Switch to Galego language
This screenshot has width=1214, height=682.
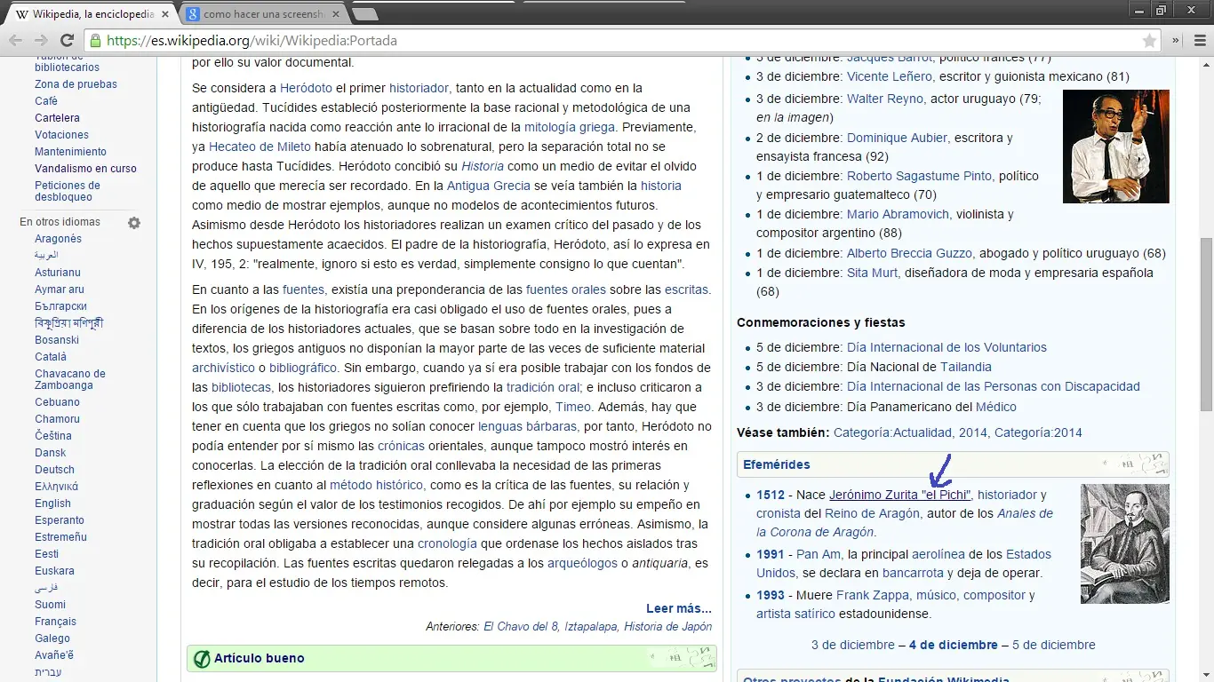tap(52, 638)
